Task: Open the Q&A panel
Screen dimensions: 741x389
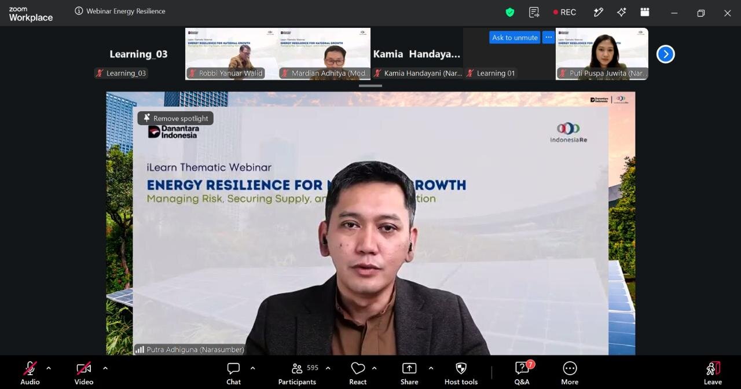Action: point(522,373)
